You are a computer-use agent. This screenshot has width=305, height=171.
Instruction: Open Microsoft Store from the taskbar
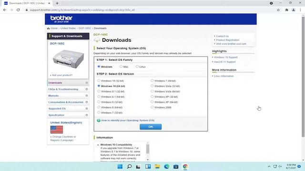tap(176, 167)
